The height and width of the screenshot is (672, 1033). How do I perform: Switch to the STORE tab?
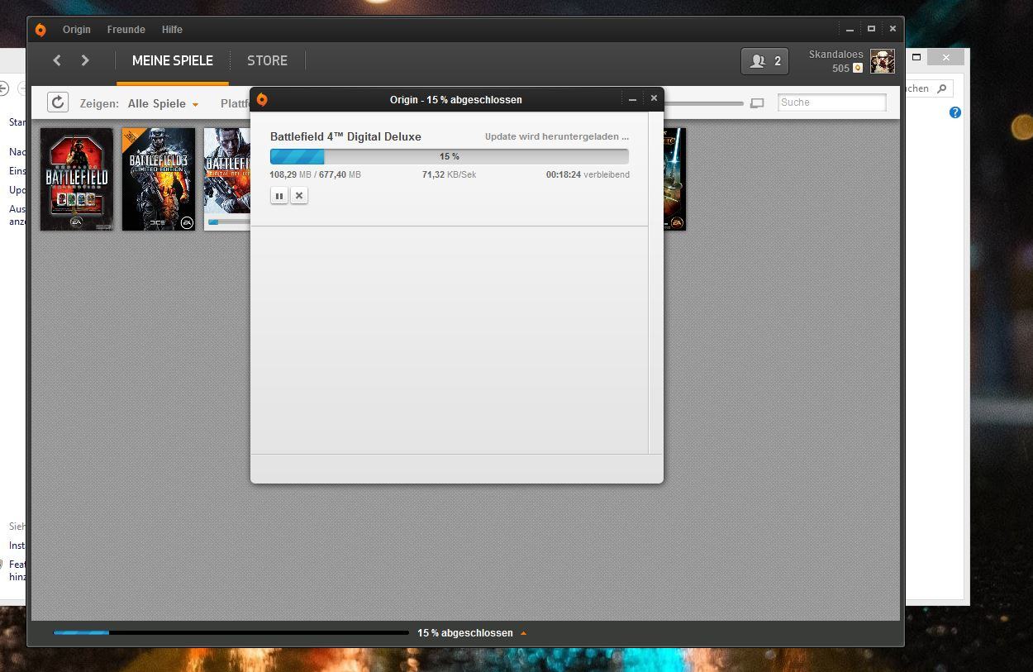[267, 61]
